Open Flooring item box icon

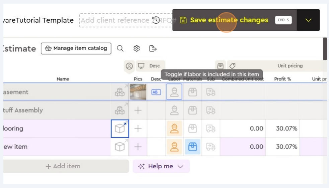click(x=120, y=129)
